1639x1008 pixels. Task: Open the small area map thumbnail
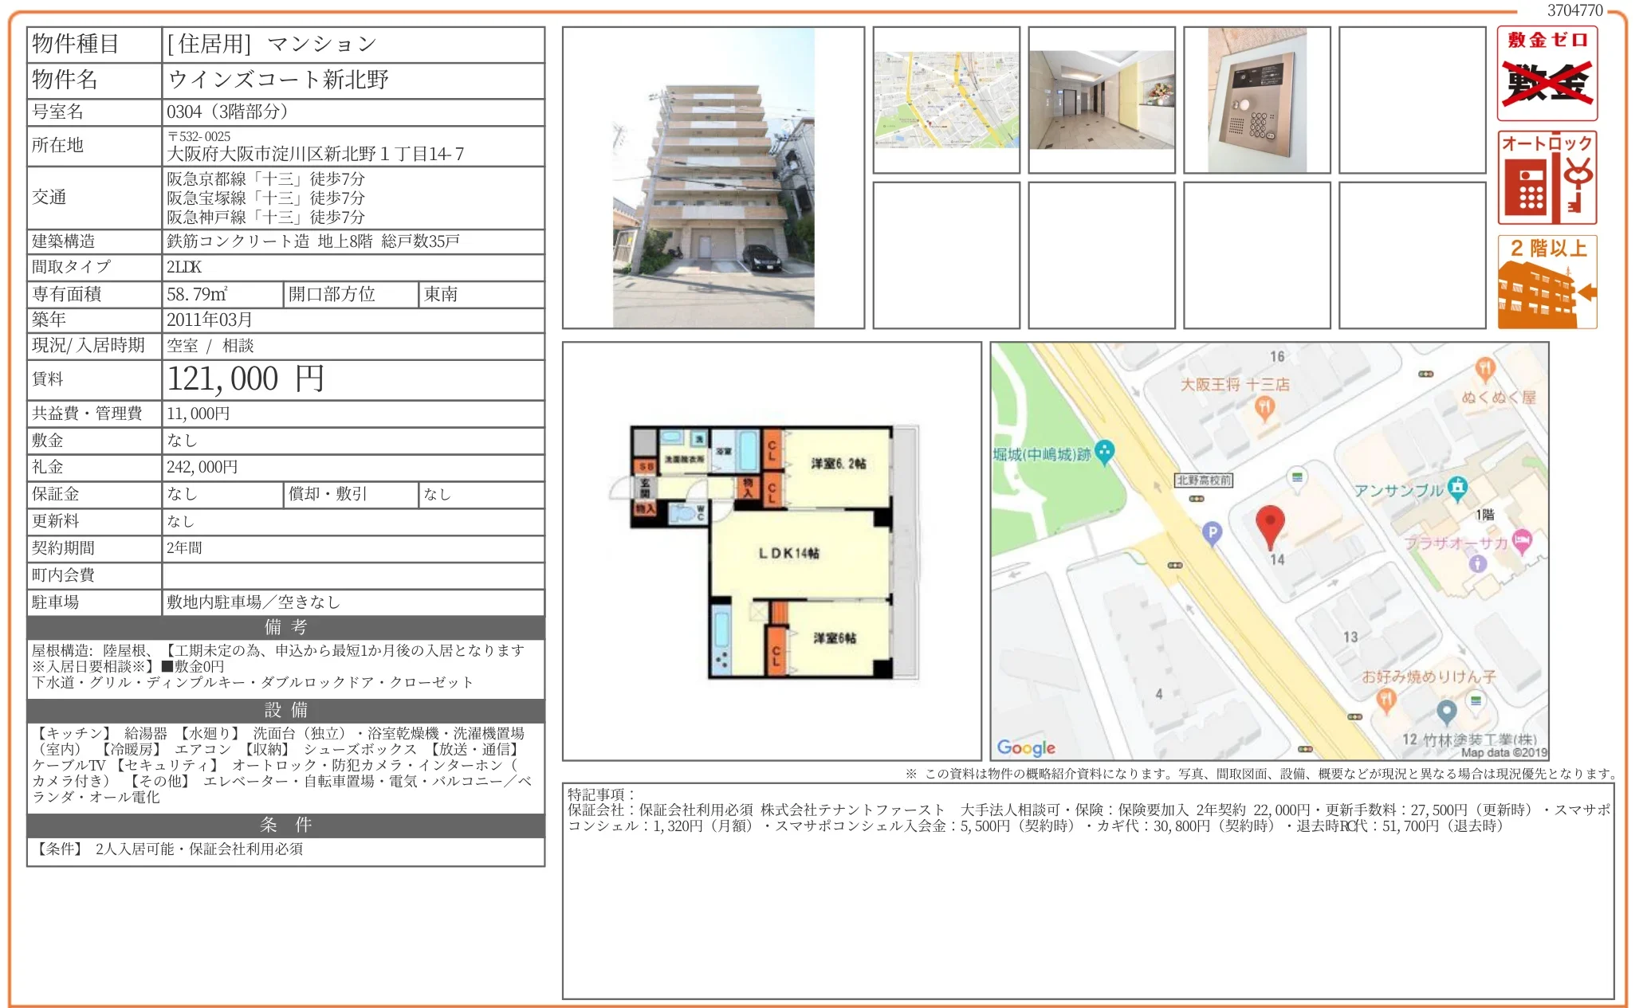(946, 100)
